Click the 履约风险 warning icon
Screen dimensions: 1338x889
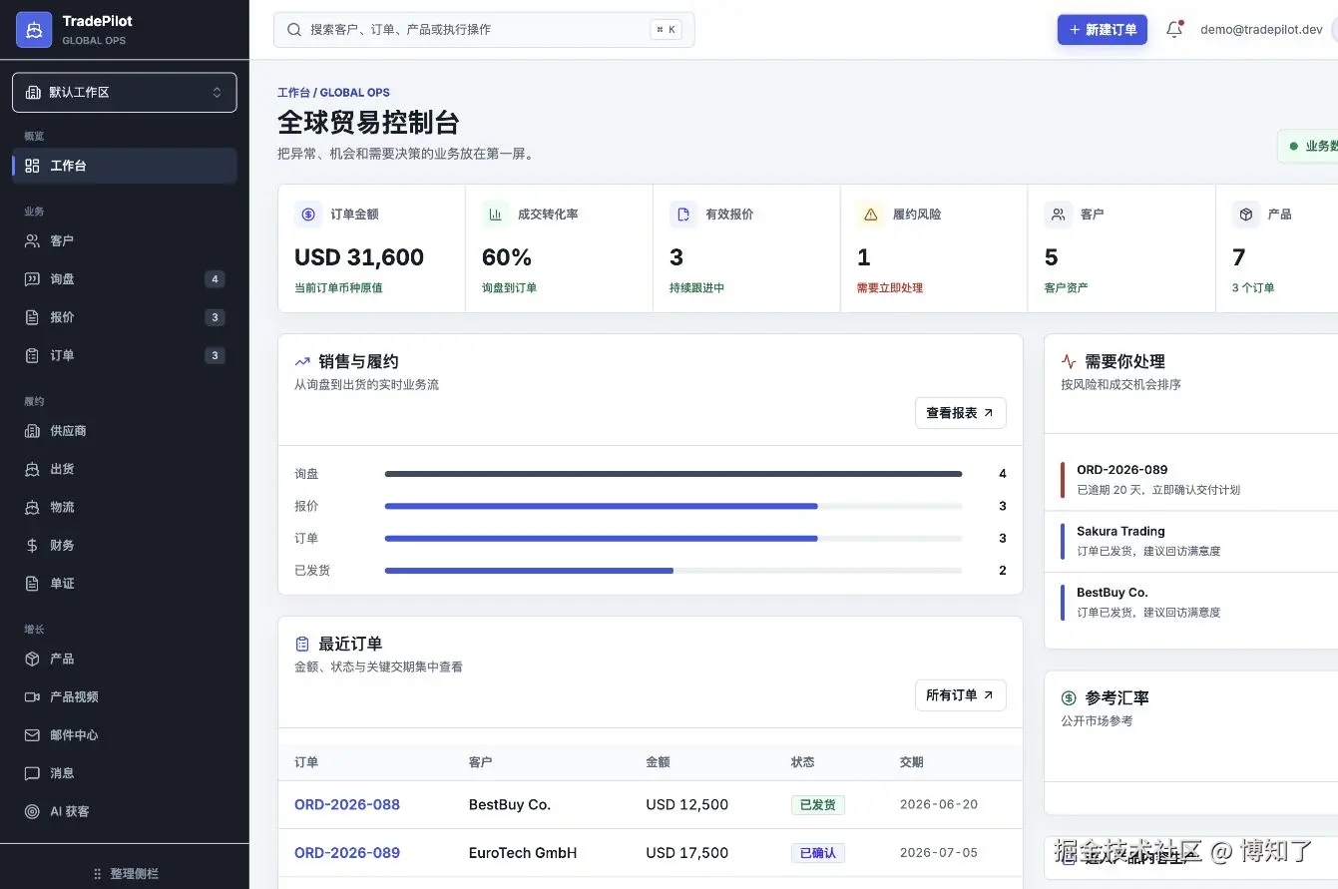tap(871, 214)
